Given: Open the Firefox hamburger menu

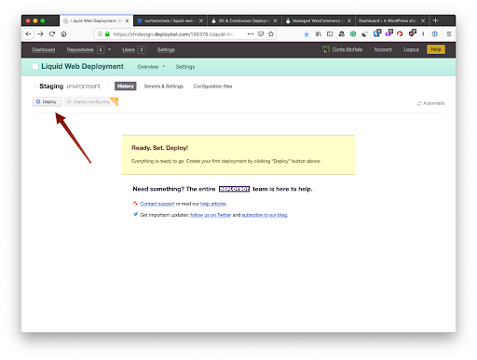Looking at the screenshot, I should (x=449, y=34).
